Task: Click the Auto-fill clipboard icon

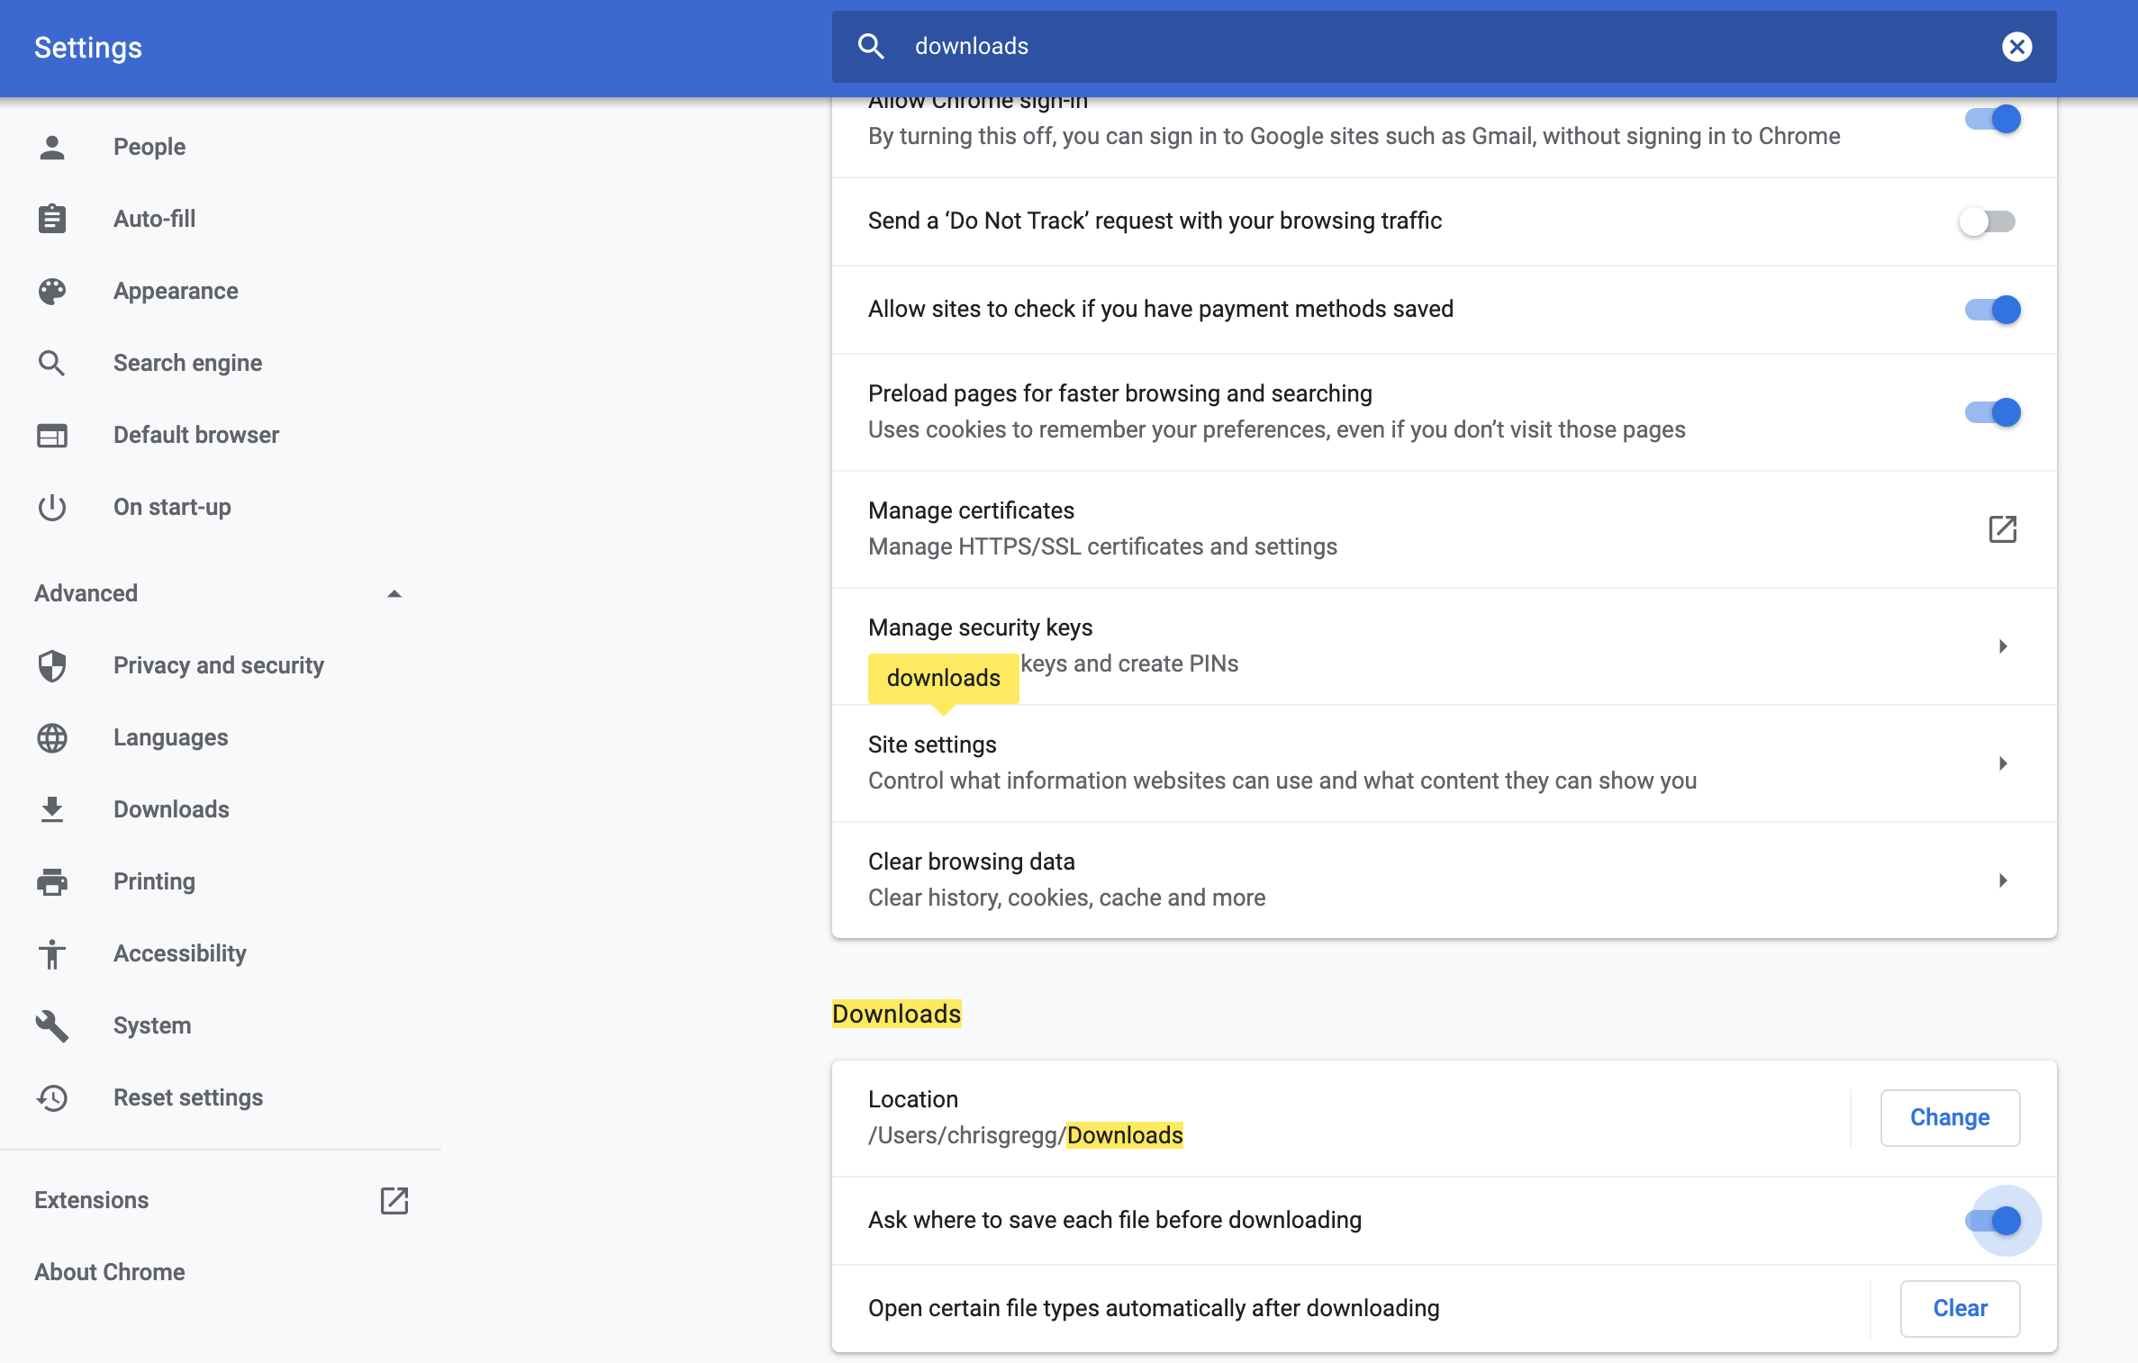Action: (x=52, y=219)
